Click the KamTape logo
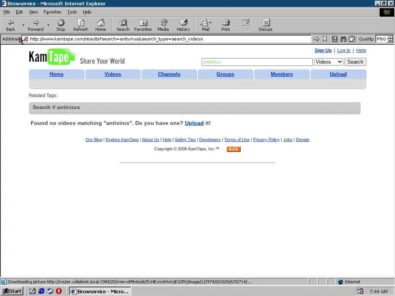Screen dimensions: 395x296 [x=52, y=57]
